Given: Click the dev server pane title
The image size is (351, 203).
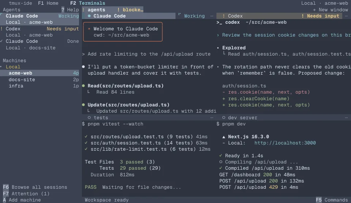Looking at the screenshot, I should 242,118.
